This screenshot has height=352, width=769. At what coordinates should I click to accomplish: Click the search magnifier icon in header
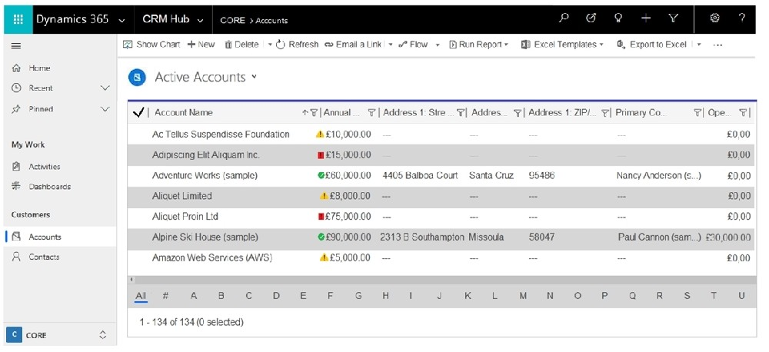click(x=564, y=18)
